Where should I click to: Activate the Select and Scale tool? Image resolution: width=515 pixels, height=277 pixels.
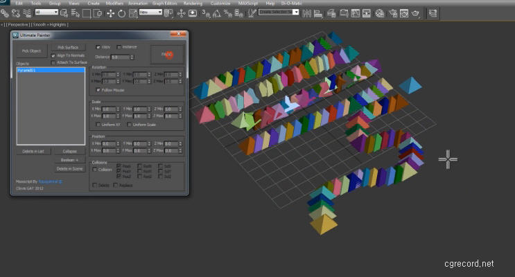point(133,13)
